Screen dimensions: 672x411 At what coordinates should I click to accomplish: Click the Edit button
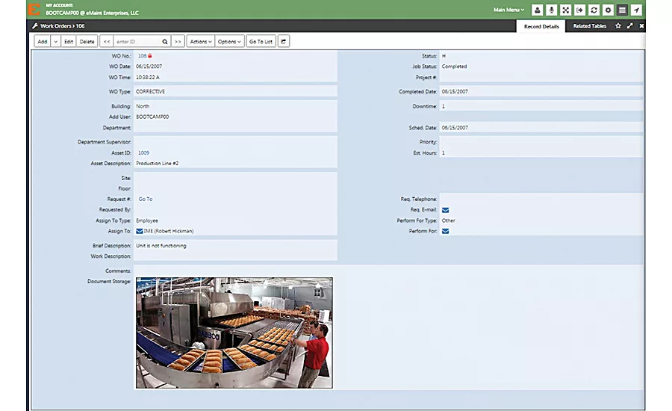click(69, 42)
